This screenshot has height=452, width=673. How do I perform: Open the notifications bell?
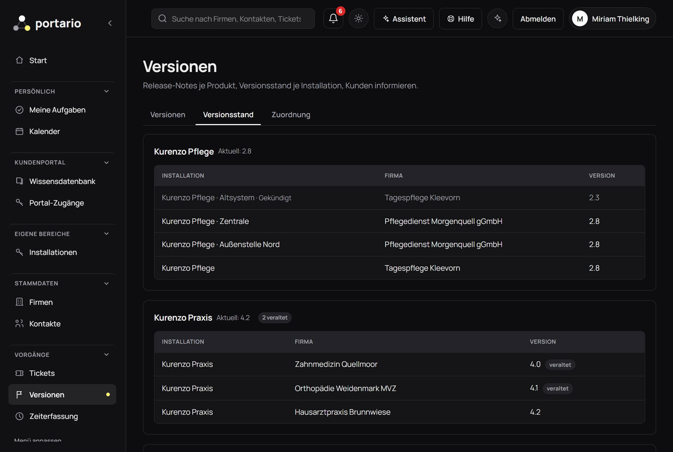point(333,18)
